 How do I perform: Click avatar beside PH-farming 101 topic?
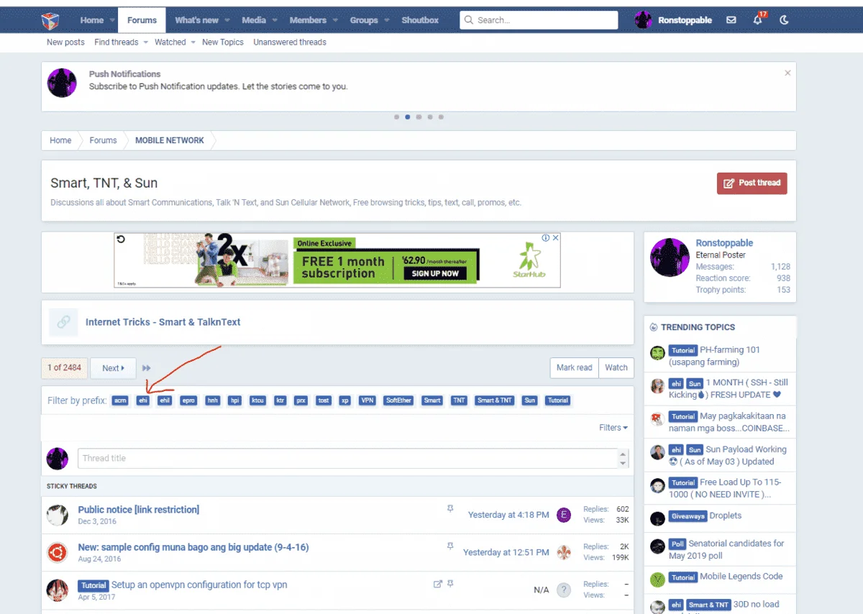click(x=657, y=352)
